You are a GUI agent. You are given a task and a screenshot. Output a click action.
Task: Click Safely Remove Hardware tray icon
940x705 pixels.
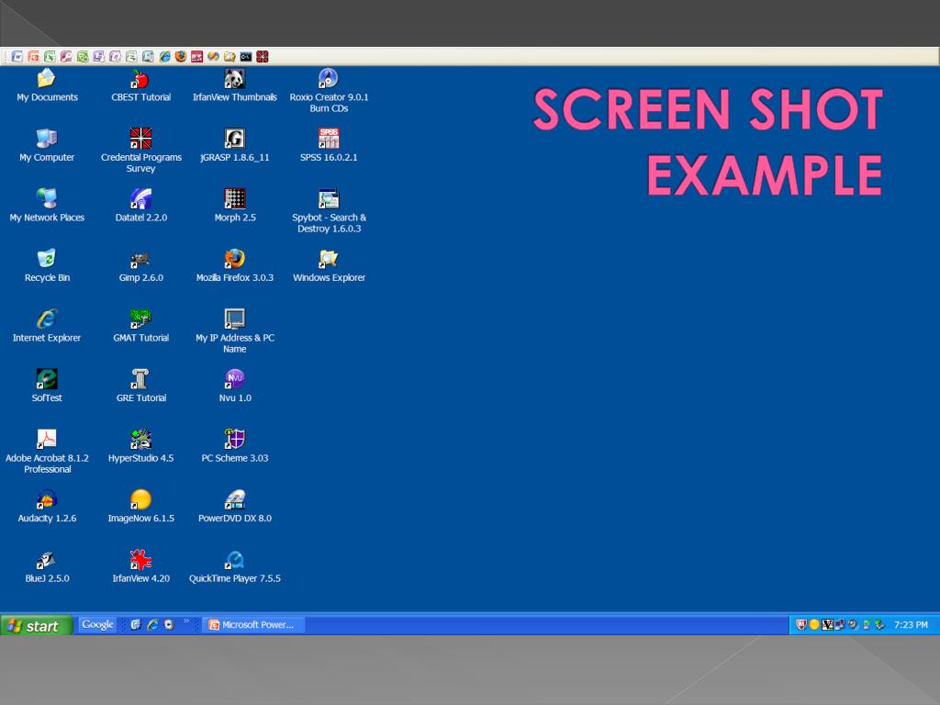(878, 624)
